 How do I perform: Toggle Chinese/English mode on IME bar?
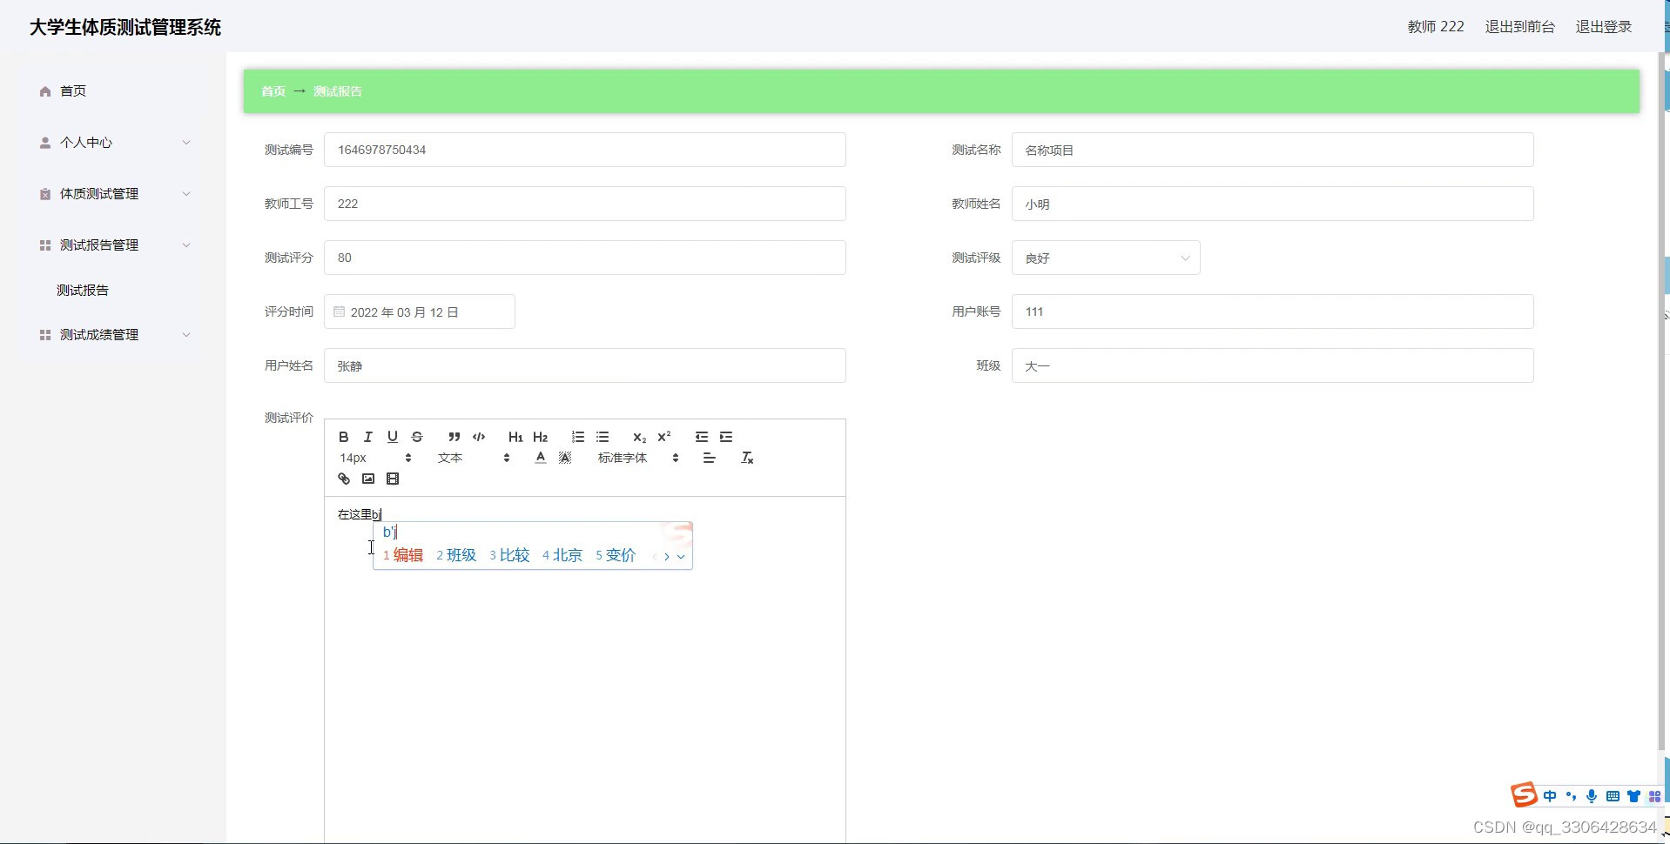(x=1550, y=796)
